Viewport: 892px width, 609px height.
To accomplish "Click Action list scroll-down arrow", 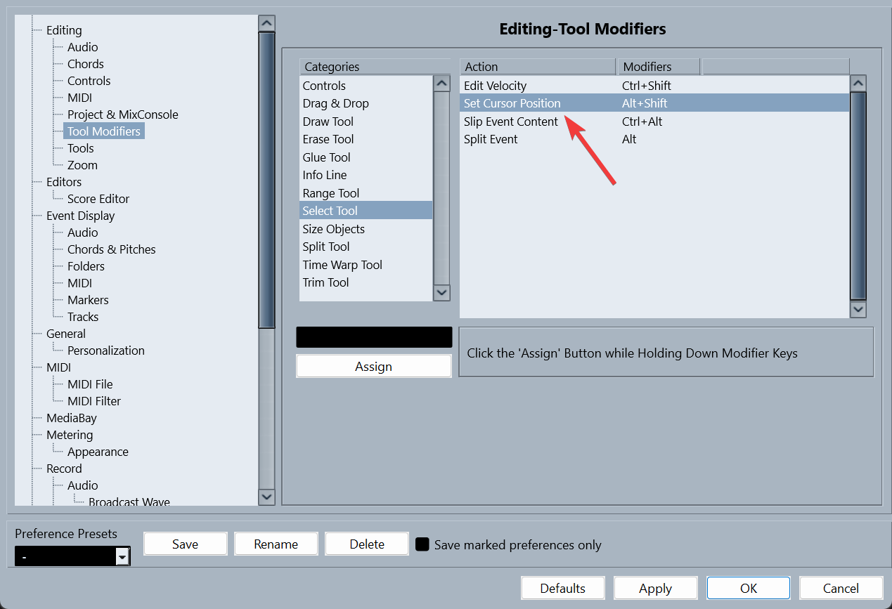I will 858,309.
